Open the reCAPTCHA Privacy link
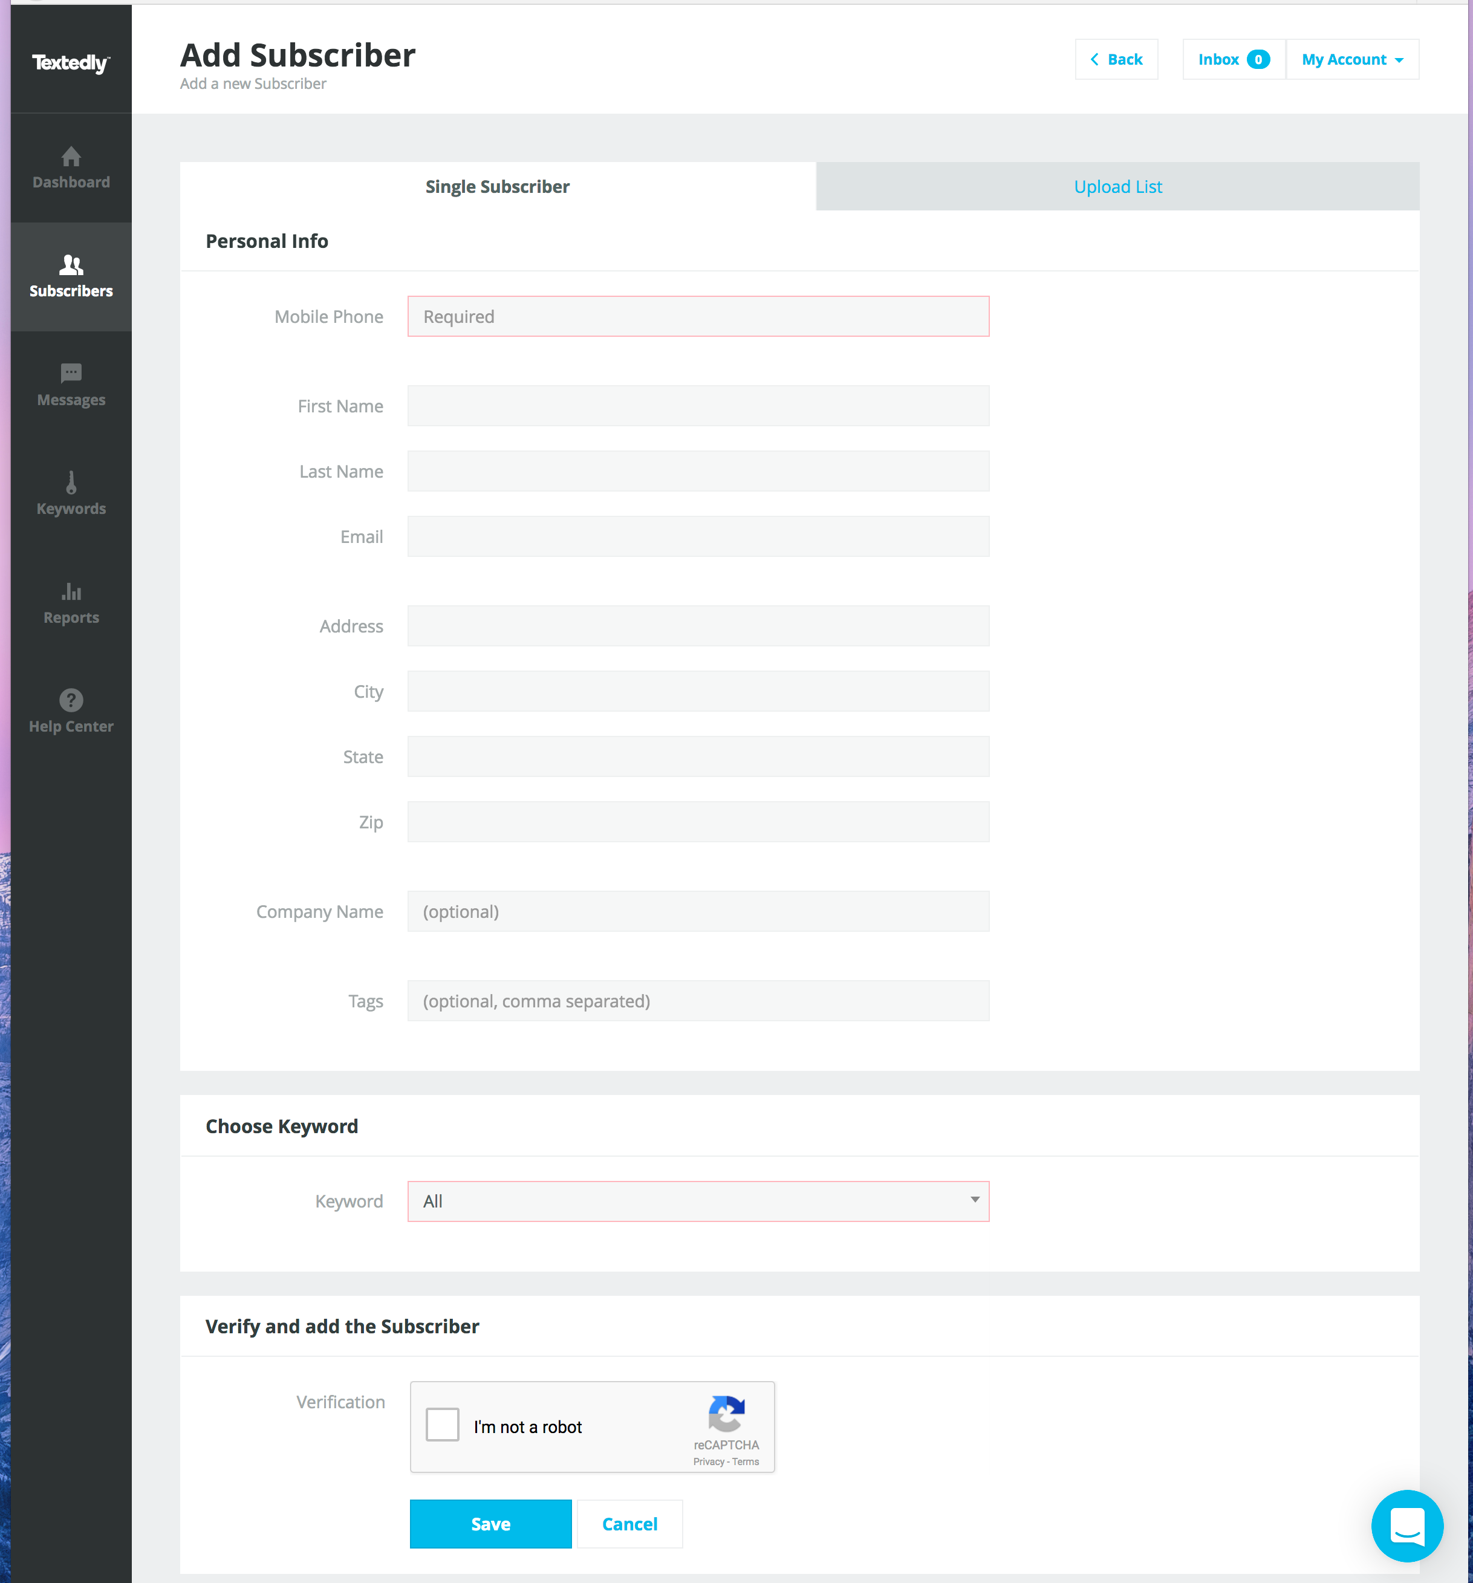Viewport: 1473px width, 1583px height. click(x=709, y=1461)
